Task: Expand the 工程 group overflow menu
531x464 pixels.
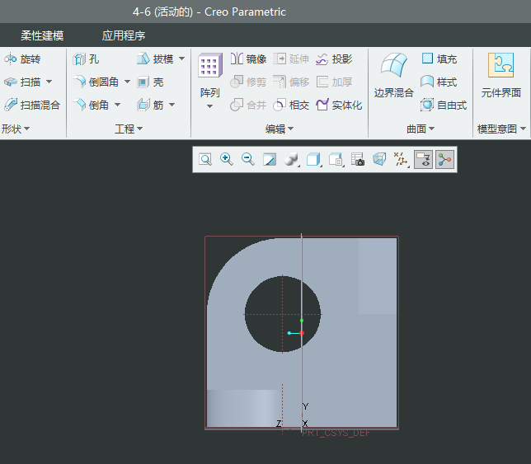Action: [129, 129]
